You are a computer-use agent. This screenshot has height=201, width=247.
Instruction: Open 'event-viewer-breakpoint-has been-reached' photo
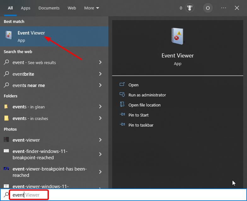pos(54,172)
